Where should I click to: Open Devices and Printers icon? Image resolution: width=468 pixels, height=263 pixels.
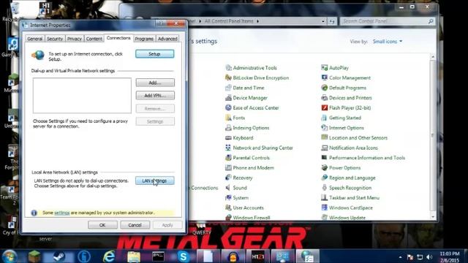(325, 98)
